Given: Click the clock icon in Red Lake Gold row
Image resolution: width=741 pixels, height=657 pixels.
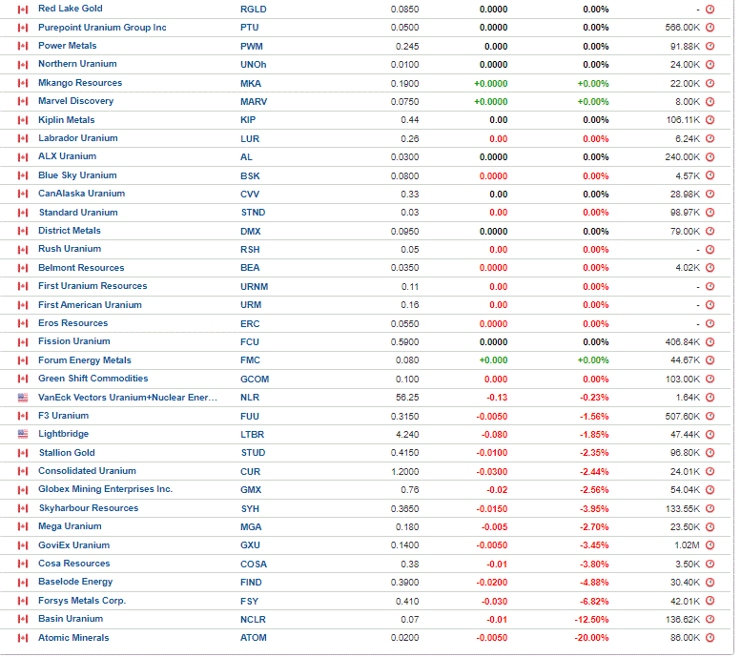Looking at the screenshot, I should pos(710,9).
